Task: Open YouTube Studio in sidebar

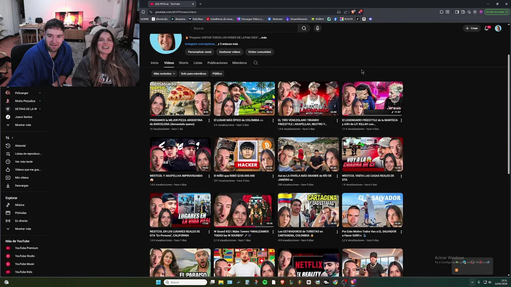Action: tap(24, 256)
